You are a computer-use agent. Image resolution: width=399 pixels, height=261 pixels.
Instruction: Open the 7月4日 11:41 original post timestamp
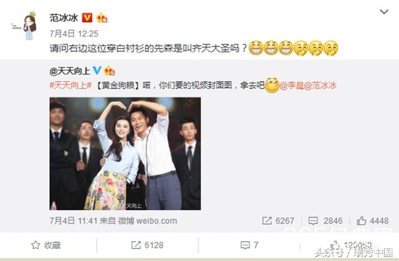pos(73,221)
